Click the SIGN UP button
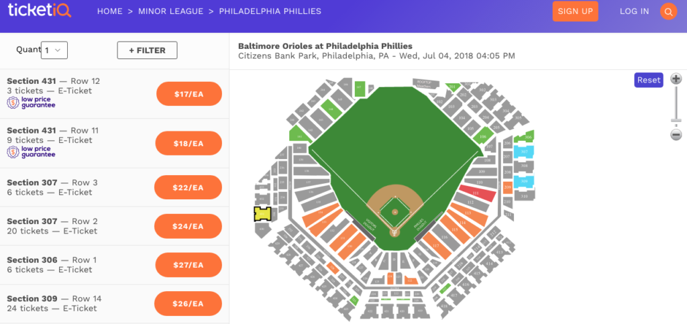The image size is (687, 324). [x=575, y=11]
